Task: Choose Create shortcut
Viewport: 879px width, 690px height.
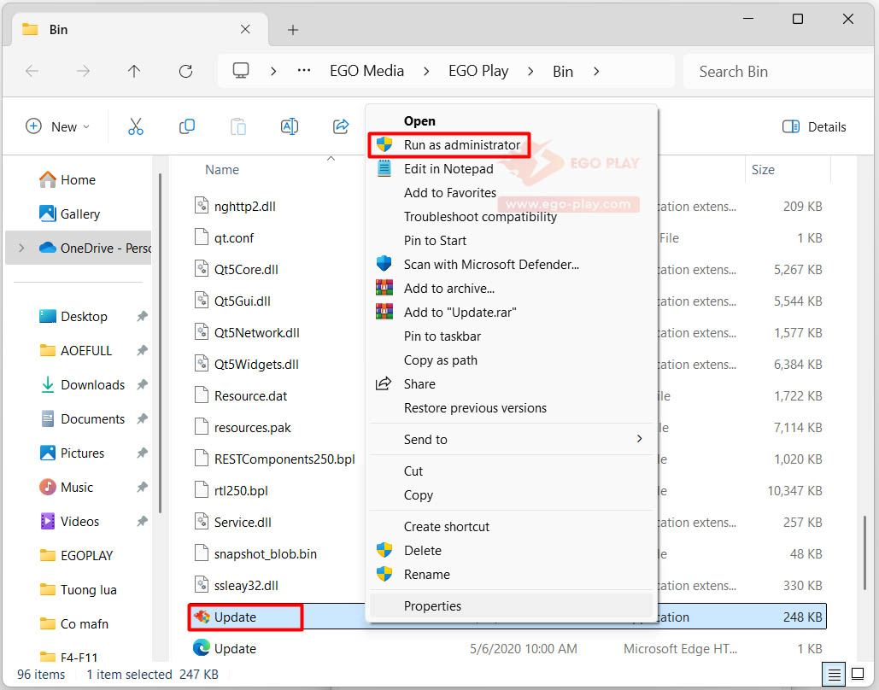Action: pos(511,527)
